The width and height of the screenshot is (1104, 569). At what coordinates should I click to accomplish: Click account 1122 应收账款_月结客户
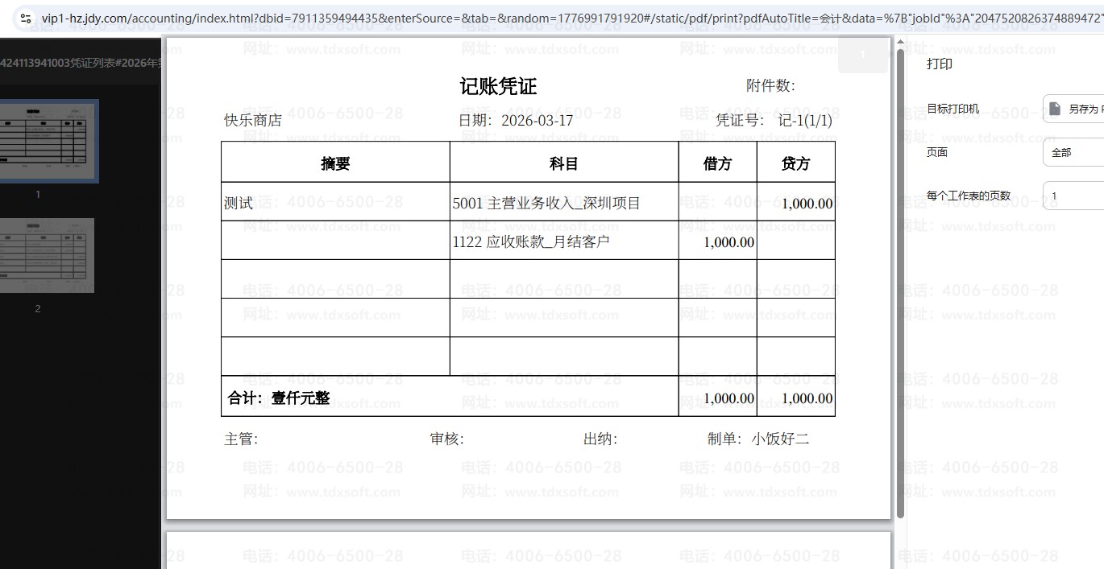pyautogui.click(x=531, y=241)
